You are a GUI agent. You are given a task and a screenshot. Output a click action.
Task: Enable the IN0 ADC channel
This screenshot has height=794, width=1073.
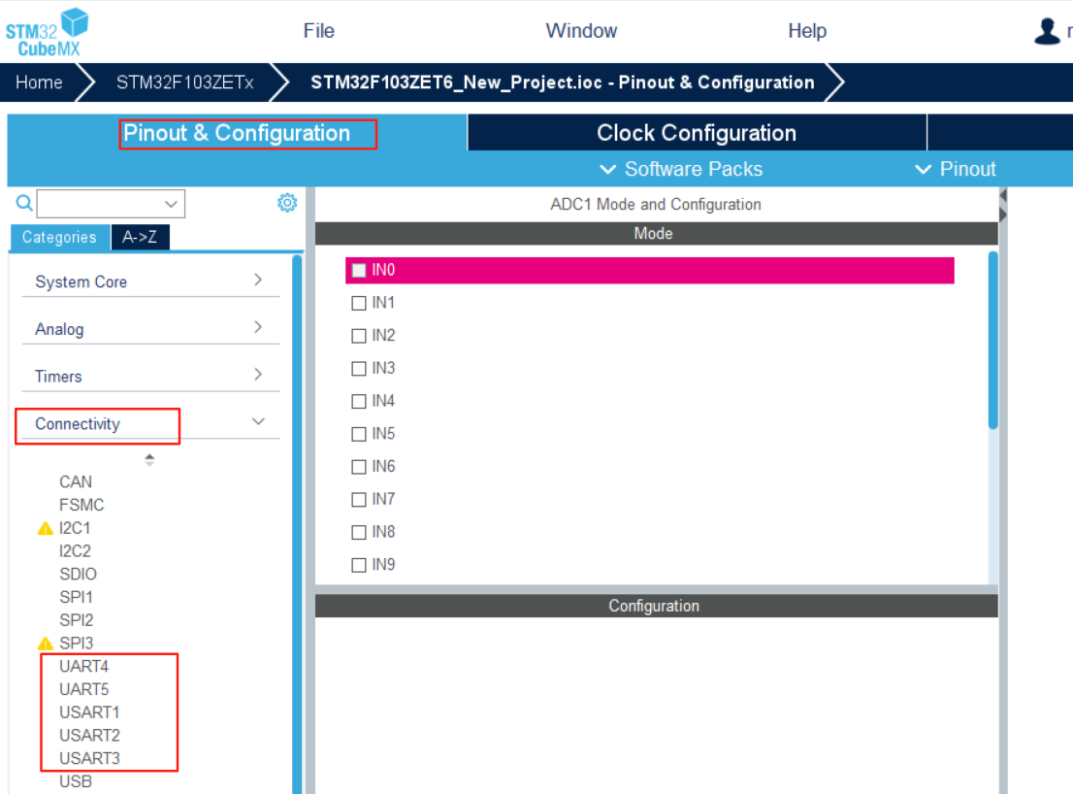tap(358, 270)
